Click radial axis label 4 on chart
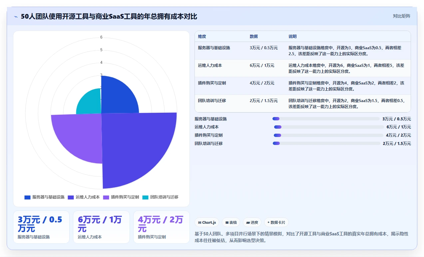The image size is (424, 257). (x=101, y=63)
